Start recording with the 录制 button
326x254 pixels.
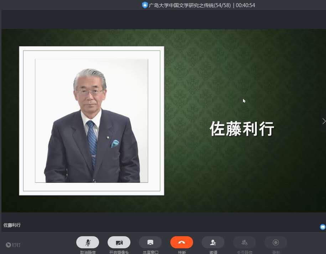276,242
